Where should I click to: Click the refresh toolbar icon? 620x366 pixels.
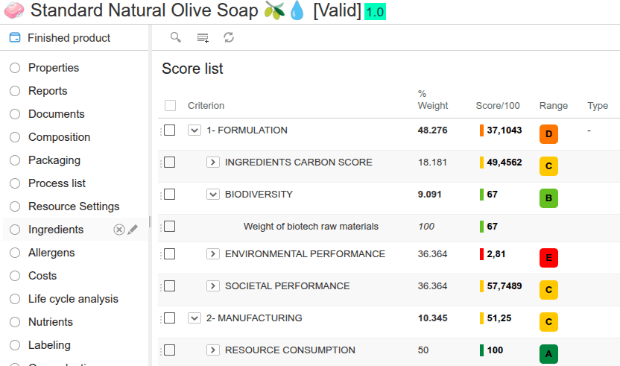click(x=229, y=37)
